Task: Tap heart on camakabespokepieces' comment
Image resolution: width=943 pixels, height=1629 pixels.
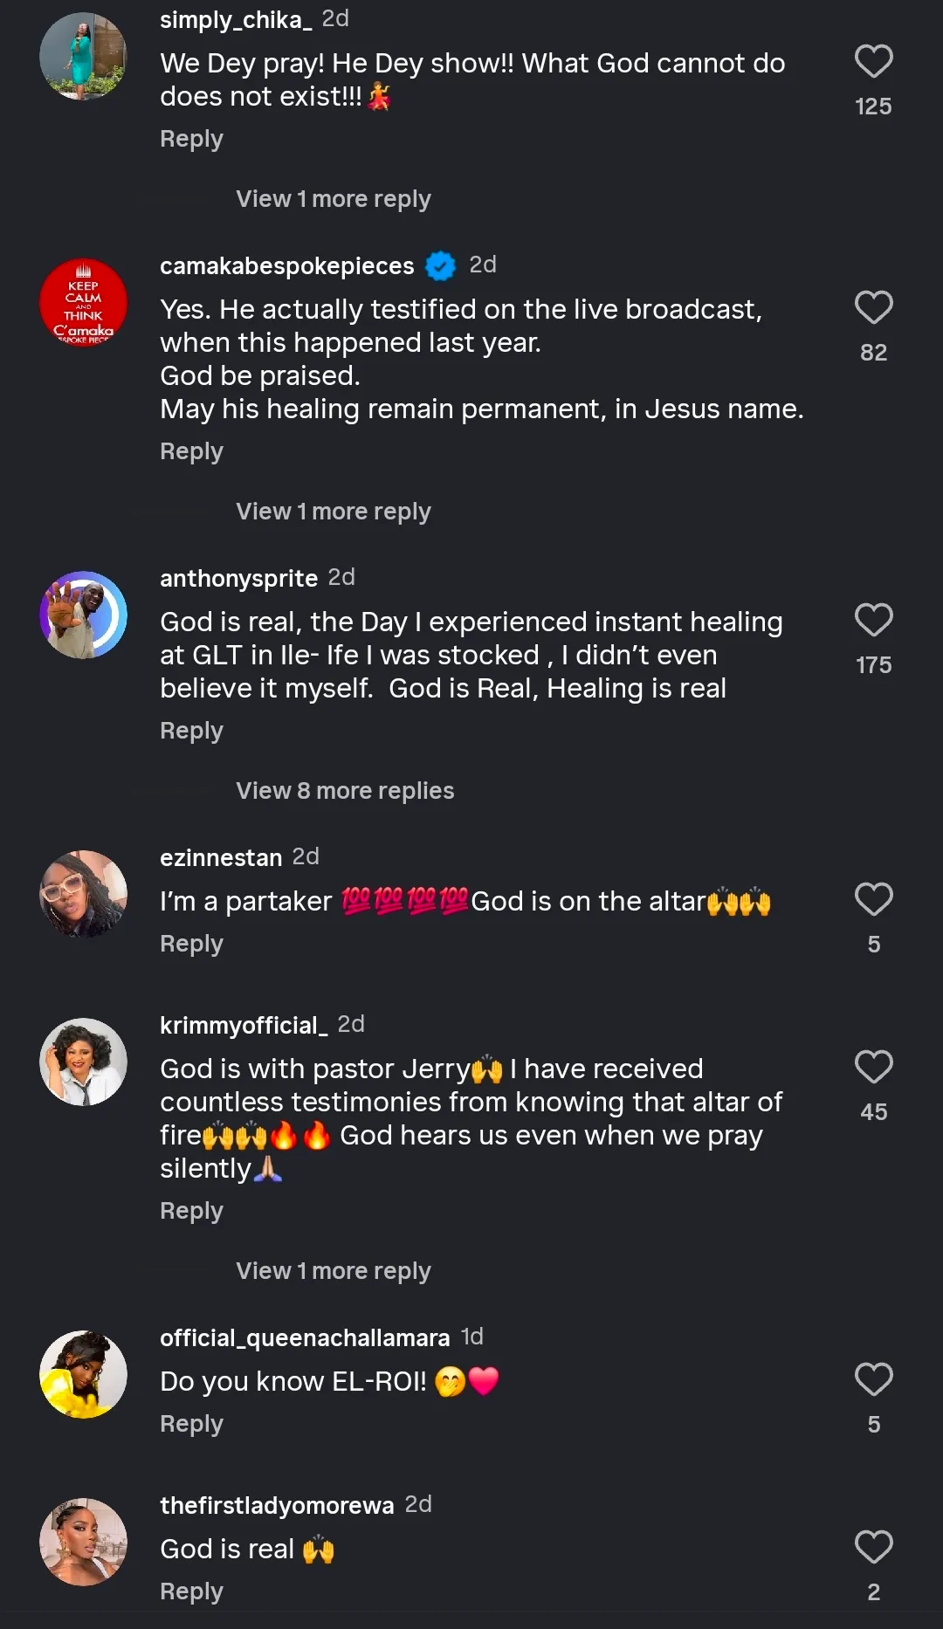Action: (873, 308)
